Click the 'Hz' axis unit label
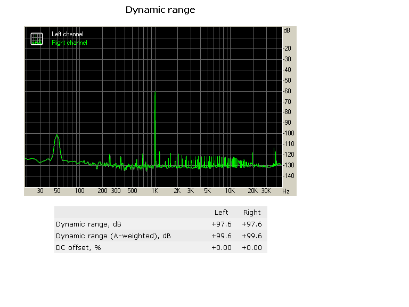 (286, 191)
